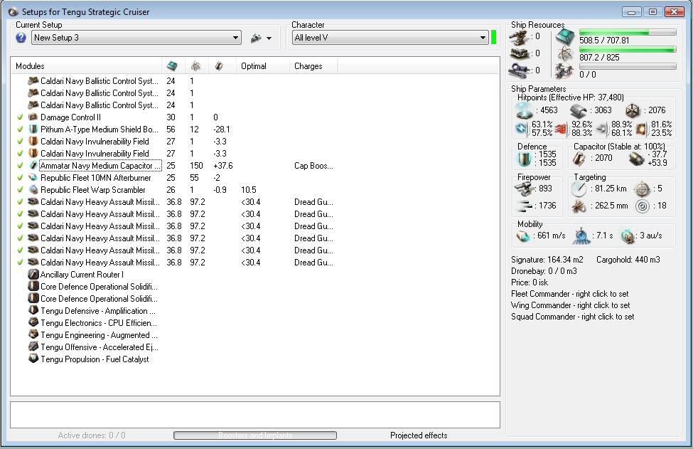This screenshot has width=693, height=449.
Task: Click the max locked targets icon beside 5
Action: [x=642, y=189]
